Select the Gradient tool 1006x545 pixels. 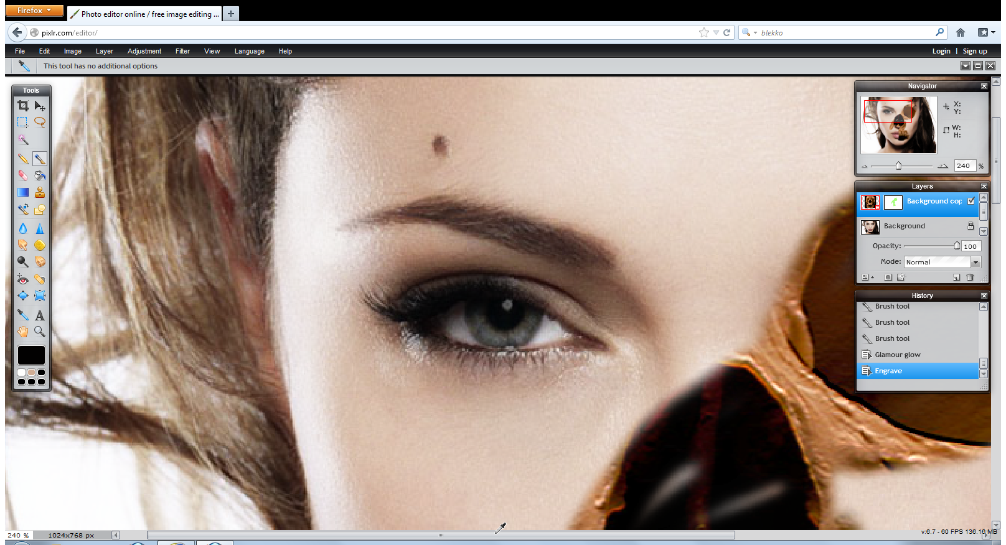[23, 192]
